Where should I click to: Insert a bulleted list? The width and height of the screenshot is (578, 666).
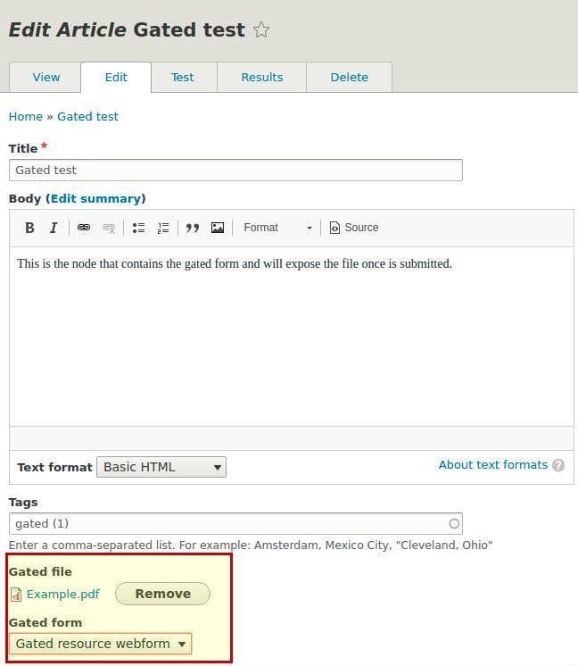click(138, 228)
